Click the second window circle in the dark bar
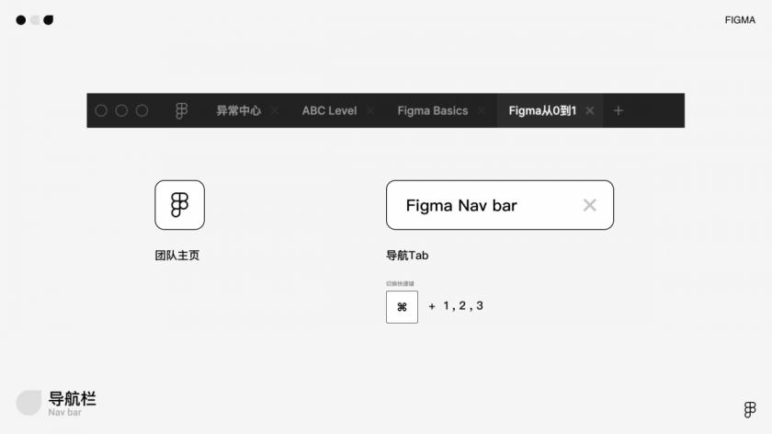 coord(121,111)
